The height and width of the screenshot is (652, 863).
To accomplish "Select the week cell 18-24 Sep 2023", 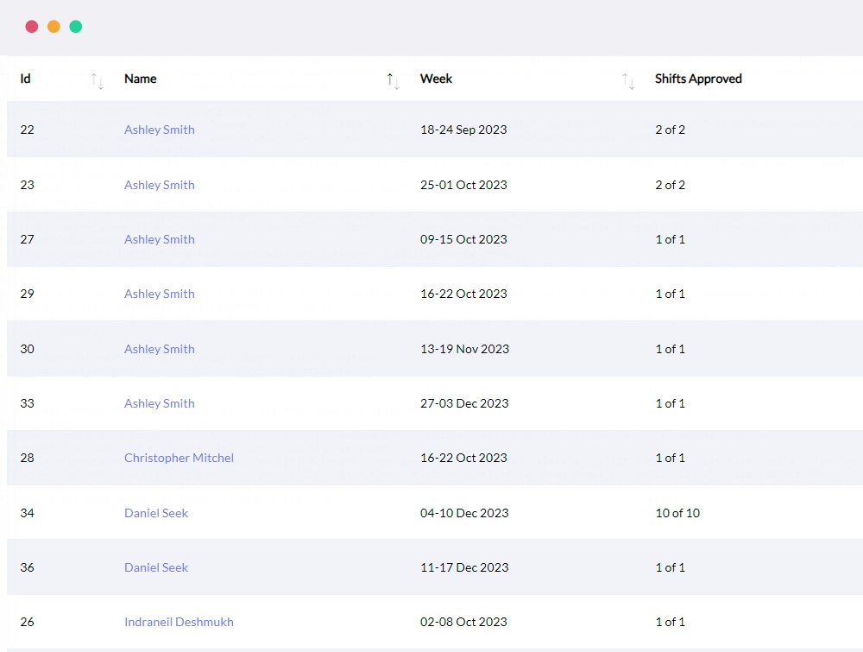I will pos(463,130).
